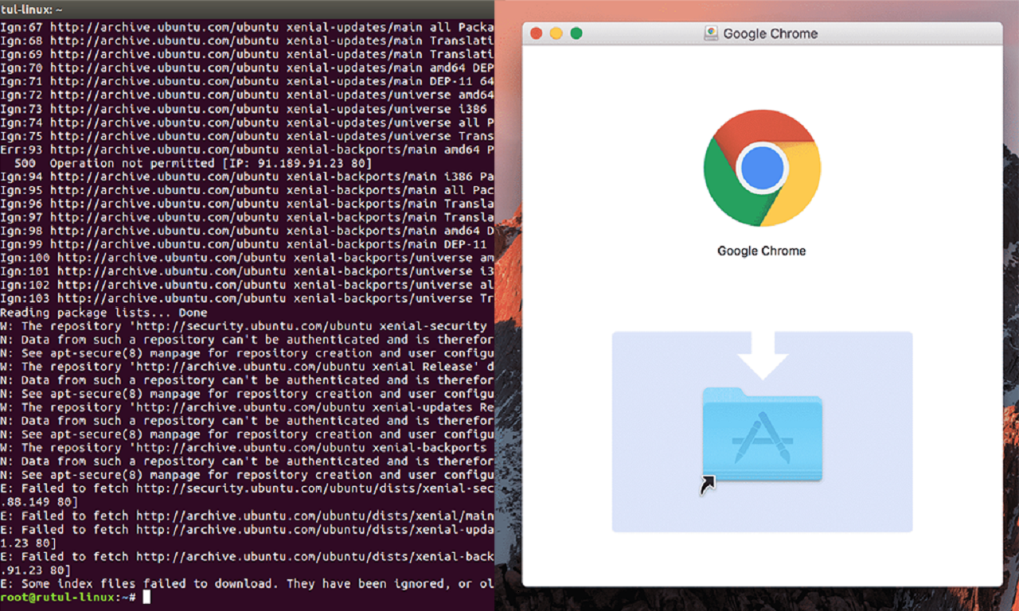Click the "Err:93" xenial-backports line in terminal
This screenshot has width=1019, height=611.
pyautogui.click(x=247, y=150)
